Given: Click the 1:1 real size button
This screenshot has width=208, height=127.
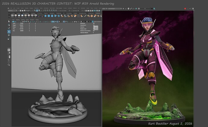Looking at the screenshot, I should tap(134, 8).
